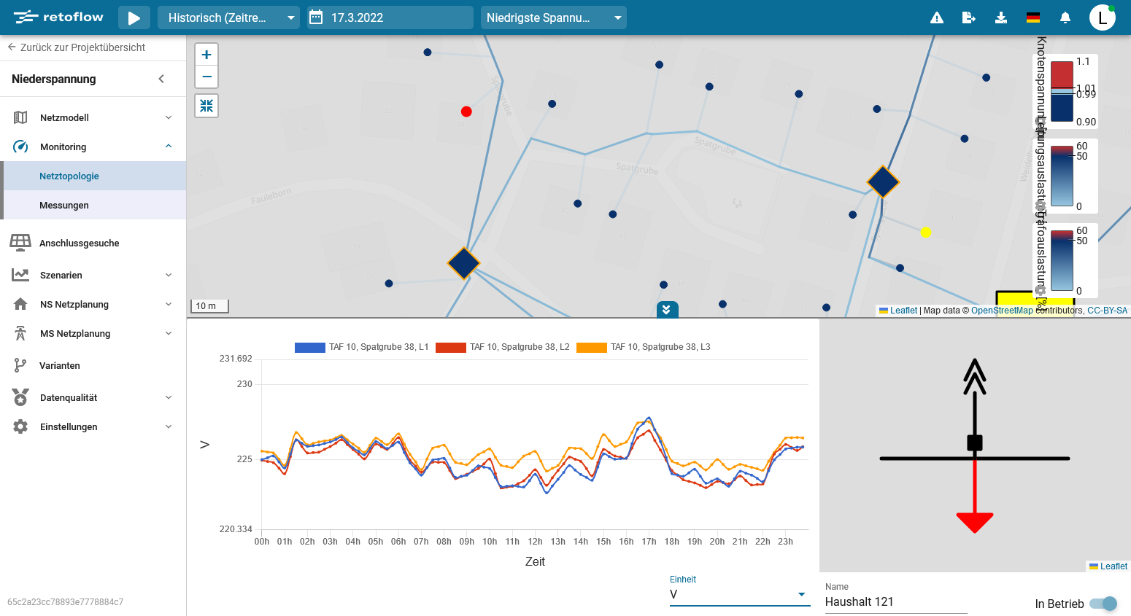The width and height of the screenshot is (1131, 616).
Task: Toggle the In Betrieb switch
Action: point(1103,604)
